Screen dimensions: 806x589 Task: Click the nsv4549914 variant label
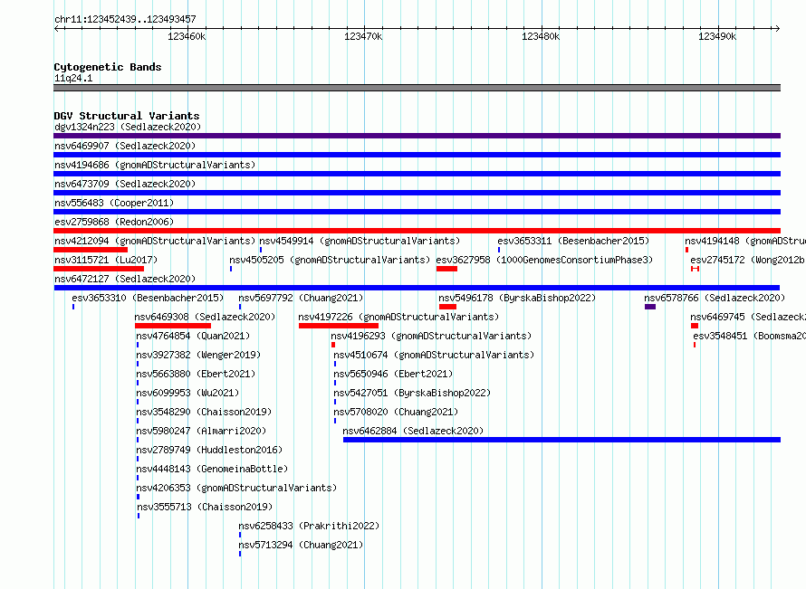point(360,241)
